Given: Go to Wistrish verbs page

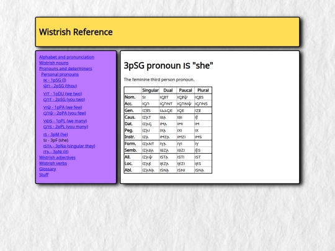Looking at the screenshot, I should pyautogui.click(x=53, y=164).
